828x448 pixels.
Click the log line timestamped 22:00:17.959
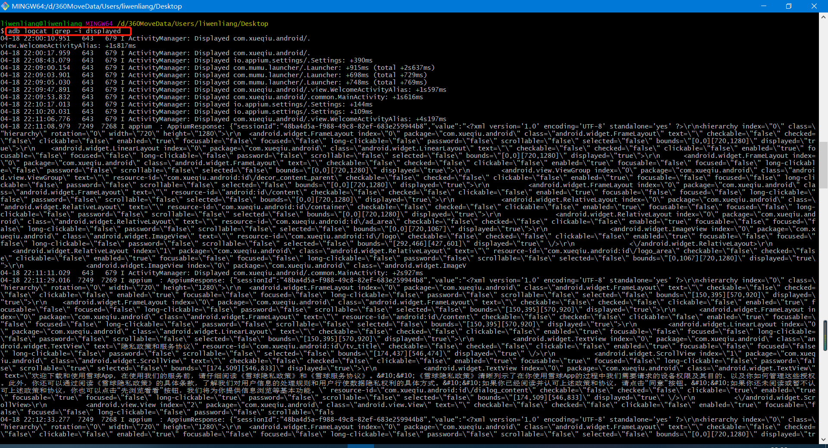tap(155, 53)
